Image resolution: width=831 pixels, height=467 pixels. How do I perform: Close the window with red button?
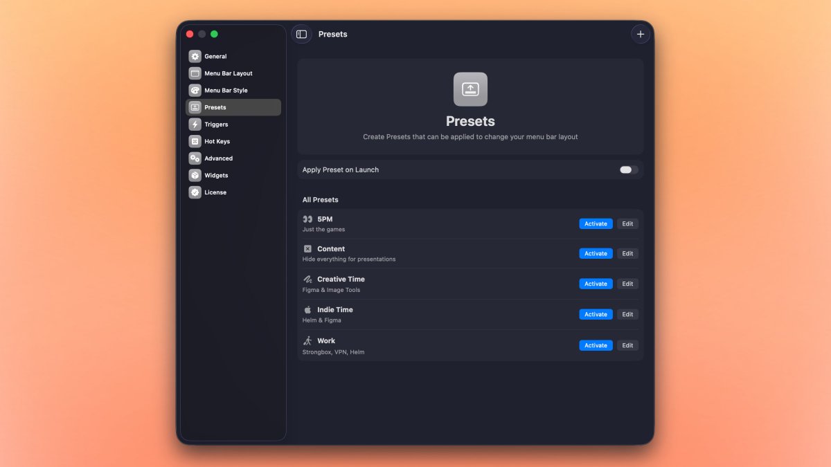coord(190,34)
